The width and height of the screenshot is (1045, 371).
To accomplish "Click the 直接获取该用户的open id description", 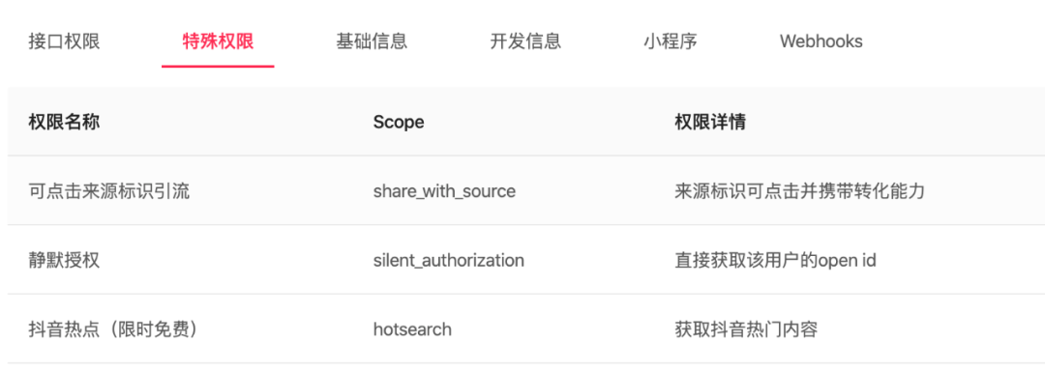I will [775, 261].
